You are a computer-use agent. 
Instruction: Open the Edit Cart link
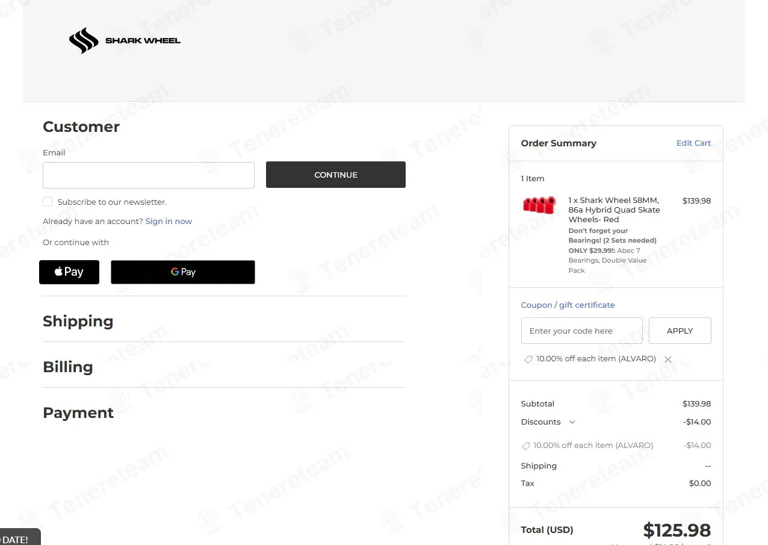[x=693, y=143]
